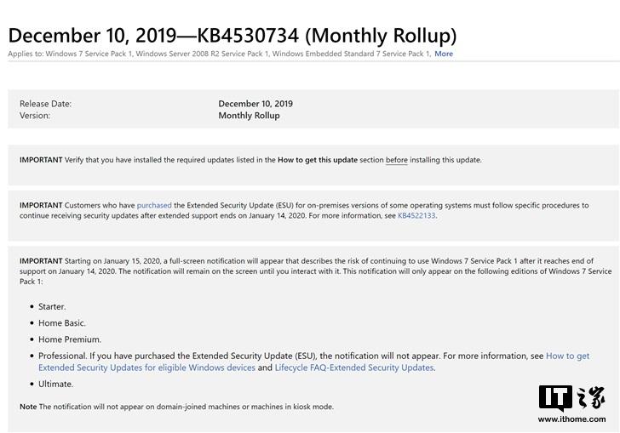Open 'Lifecycle FAQ-Extended Security Updates' link

click(354, 367)
